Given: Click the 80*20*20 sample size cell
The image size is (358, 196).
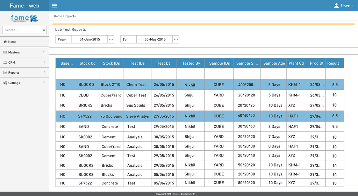Looking at the screenshot, I should click(247, 183).
